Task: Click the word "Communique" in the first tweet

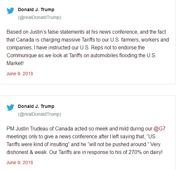Action: 21,56
